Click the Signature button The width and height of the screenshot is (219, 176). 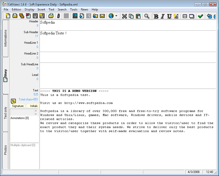click(18, 106)
